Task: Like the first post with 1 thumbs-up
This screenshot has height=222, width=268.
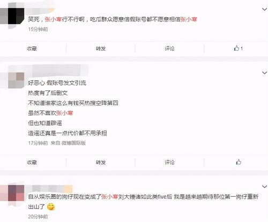Action: (238, 48)
